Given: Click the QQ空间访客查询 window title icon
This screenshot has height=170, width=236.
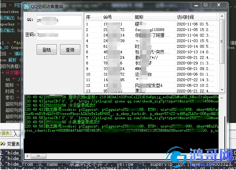Looking at the screenshot, I should 26,7.
